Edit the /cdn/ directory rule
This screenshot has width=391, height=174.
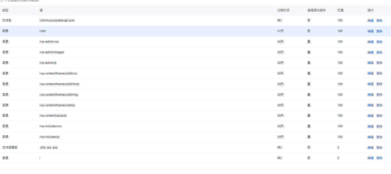[370, 31]
